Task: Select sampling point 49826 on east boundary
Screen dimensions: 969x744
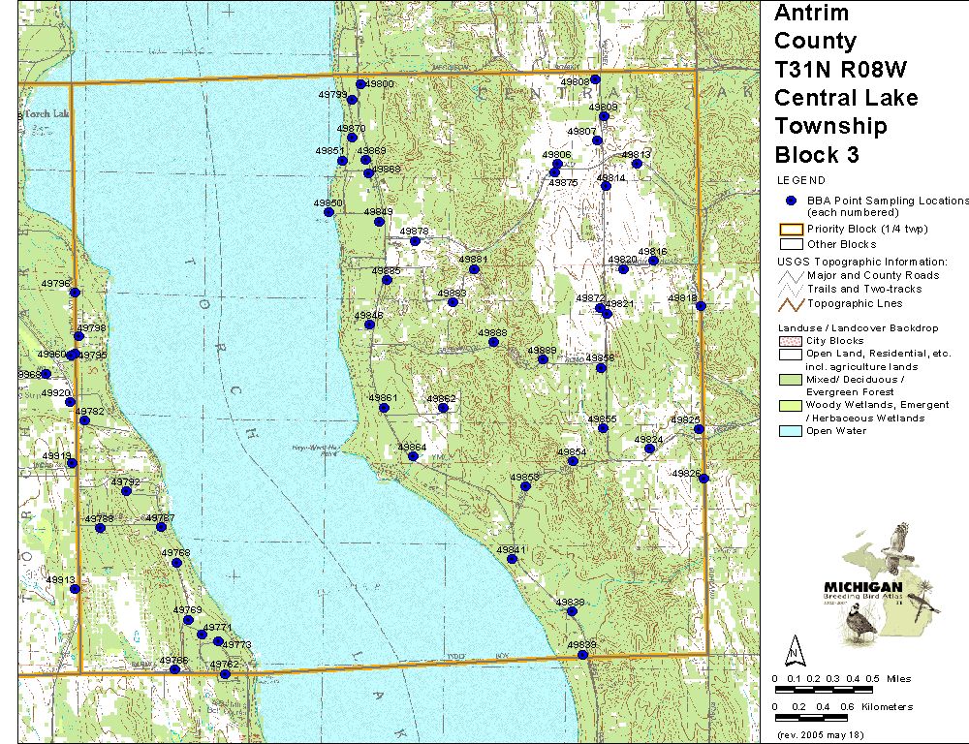Action: pyautogui.click(x=703, y=479)
